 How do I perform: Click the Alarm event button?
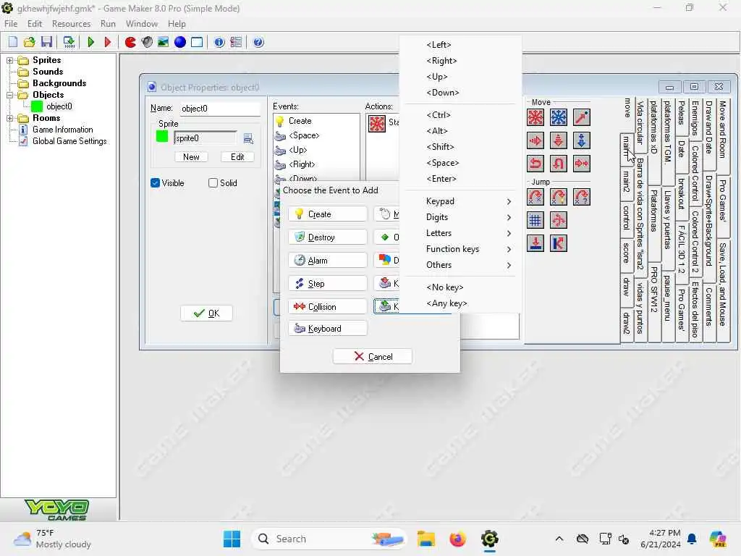pyautogui.click(x=328, y=261)
